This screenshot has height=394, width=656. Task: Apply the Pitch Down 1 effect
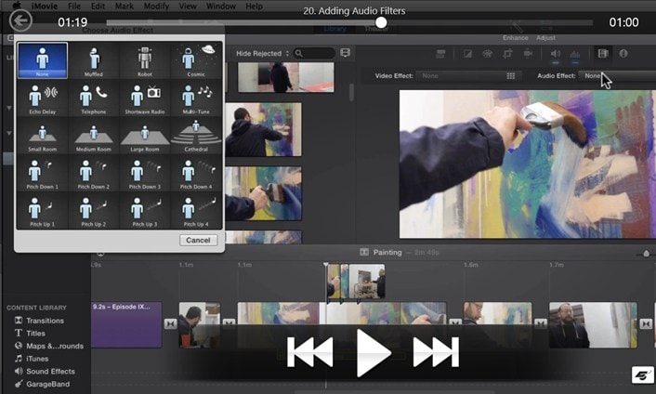(42, 174)
